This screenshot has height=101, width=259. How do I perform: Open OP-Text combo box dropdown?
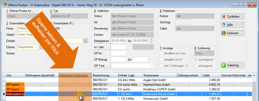click(151, 66)
